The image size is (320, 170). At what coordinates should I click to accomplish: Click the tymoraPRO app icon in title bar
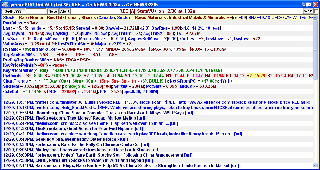pos(5,5)
